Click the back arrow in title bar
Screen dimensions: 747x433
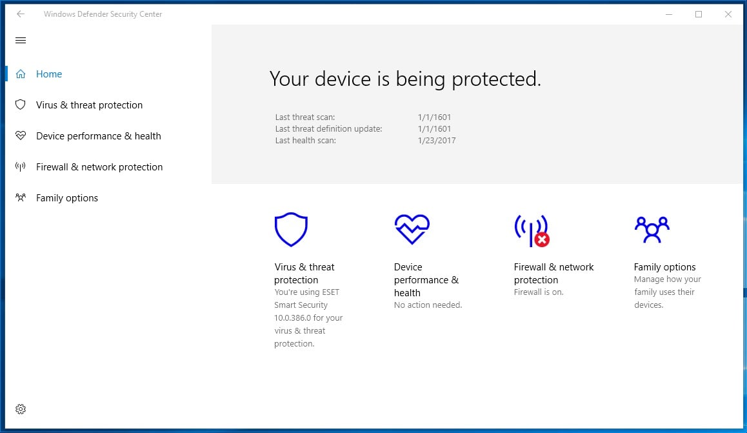pyautogui.click(x=21, y=14)
